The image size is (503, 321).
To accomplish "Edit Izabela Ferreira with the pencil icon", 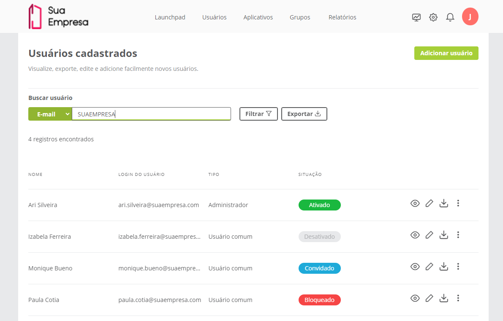I will pos(429,235).
